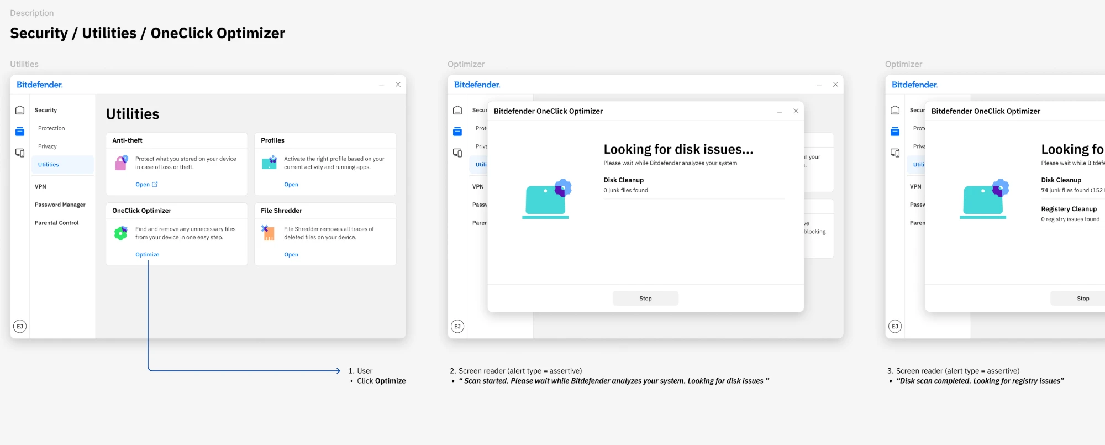Click the '0 registry issues found' text

pos(1070,219)
